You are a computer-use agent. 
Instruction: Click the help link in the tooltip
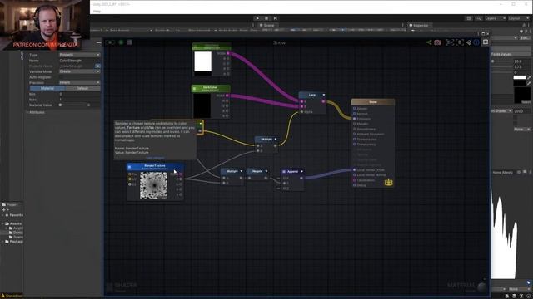[155, 158]
